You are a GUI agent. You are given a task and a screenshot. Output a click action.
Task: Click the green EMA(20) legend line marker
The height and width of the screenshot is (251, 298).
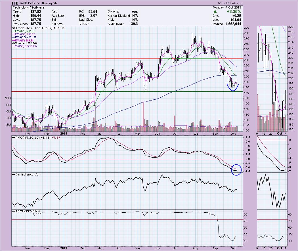[x=14, y=31]
